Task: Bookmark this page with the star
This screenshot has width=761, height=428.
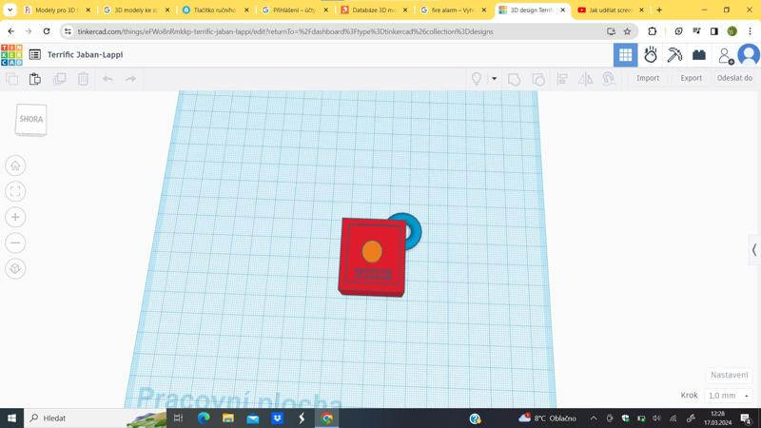Action: [627, 31]
